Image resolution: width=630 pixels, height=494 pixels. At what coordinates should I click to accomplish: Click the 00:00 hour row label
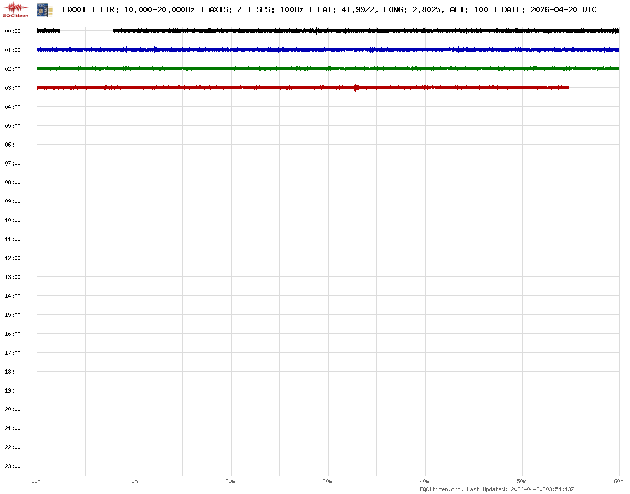[13, 31]
